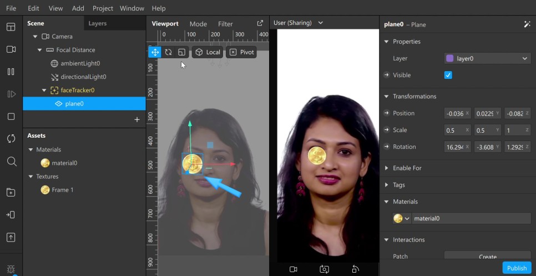Collapse the Focal Distance tree node

(39, 50)
